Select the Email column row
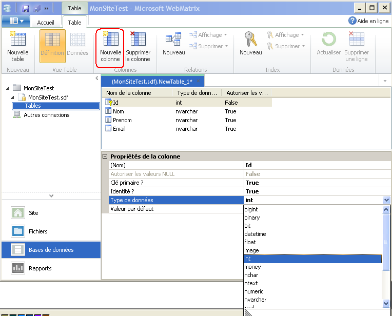The height and width of the screenshot is (316, 392). [x=119, y=129]
